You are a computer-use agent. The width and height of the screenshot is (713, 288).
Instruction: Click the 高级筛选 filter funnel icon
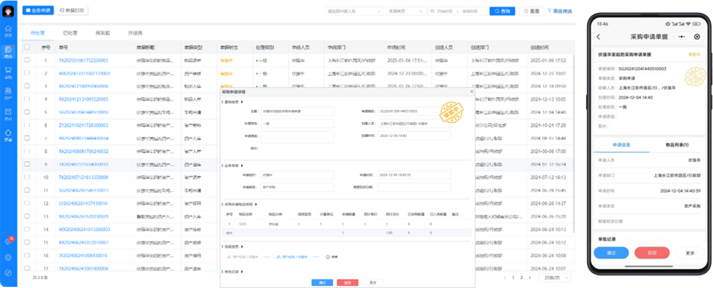(x=550, y=11)
